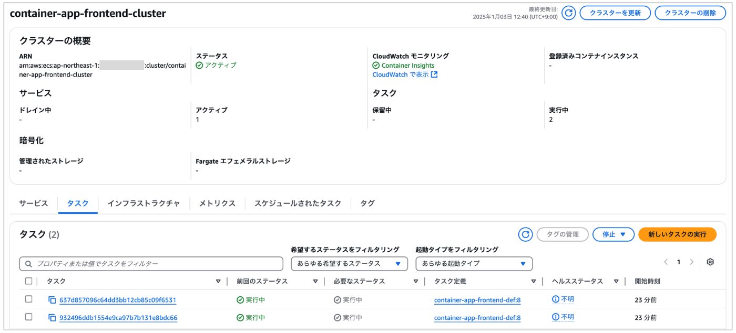Click the Container Insights status text
Viewport: 736px width, 333px height.
pyautogui.click(x=408, y=66)
